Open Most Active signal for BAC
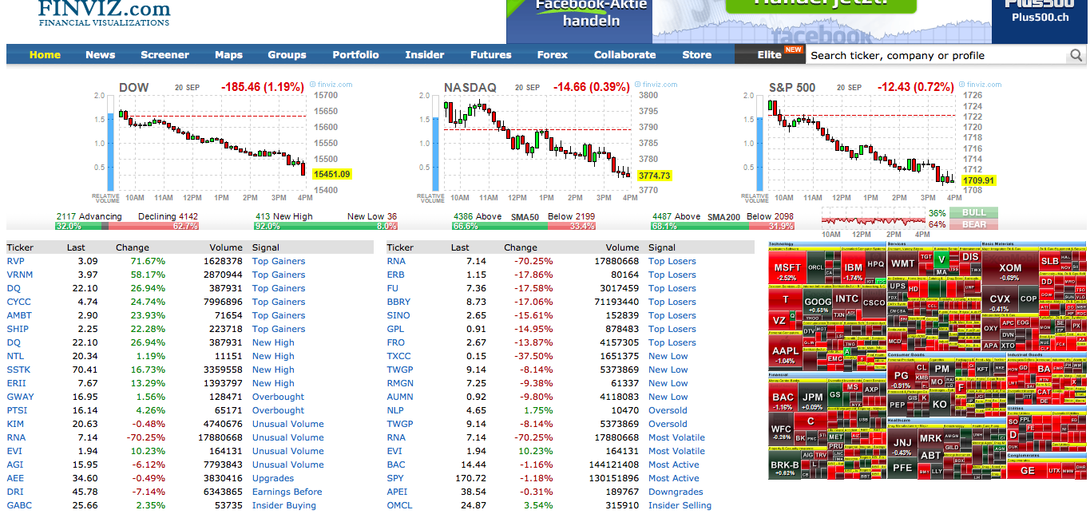This screenshot has width=1090, height=514. click(x=674, y=465)
